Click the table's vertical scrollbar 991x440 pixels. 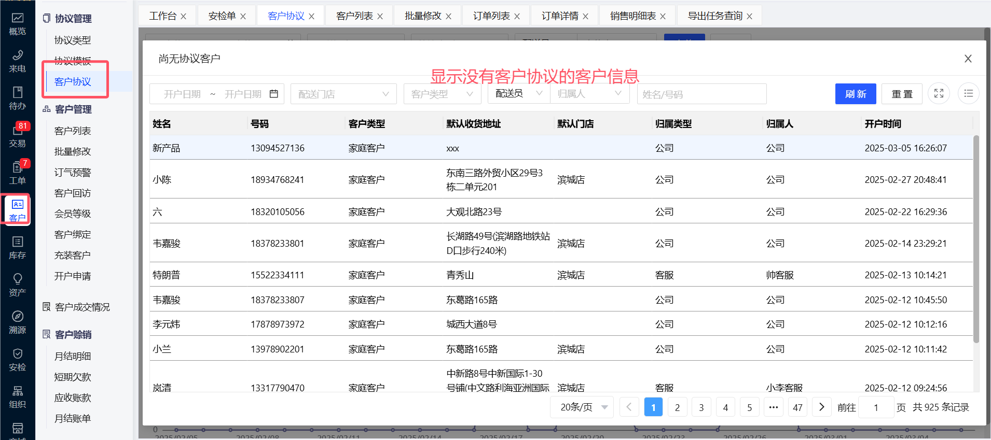[976, 238]
